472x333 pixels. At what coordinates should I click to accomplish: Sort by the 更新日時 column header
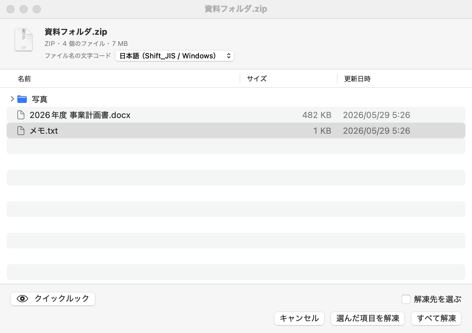(357, 79)
